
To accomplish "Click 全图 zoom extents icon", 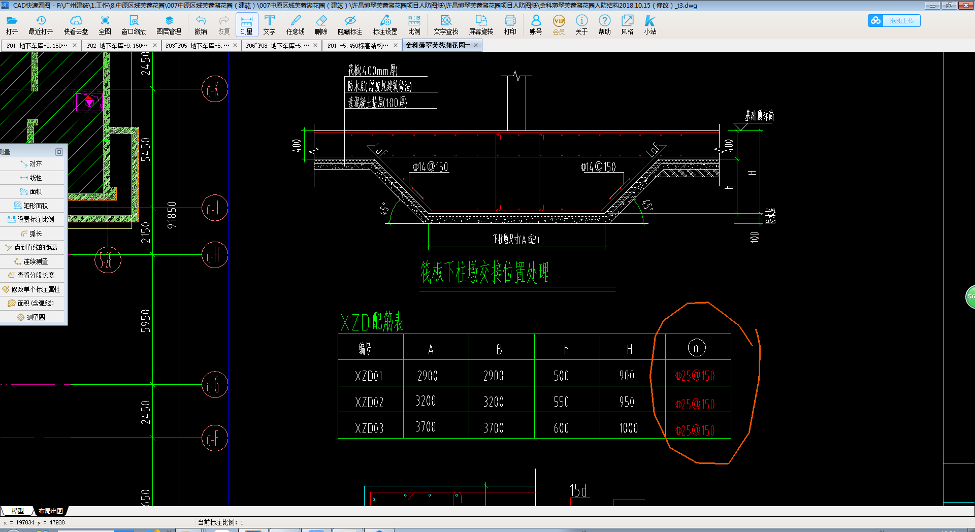I will click(x=105, y=25).
